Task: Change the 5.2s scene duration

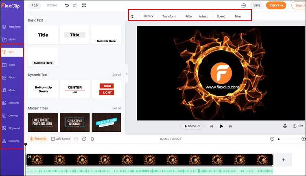Action: point(298,126)
